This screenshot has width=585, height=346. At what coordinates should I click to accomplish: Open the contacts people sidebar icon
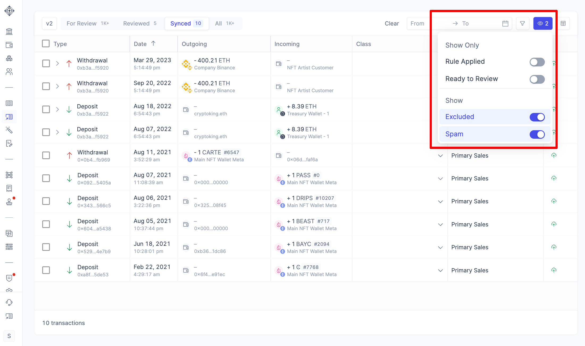pos(9,72)
